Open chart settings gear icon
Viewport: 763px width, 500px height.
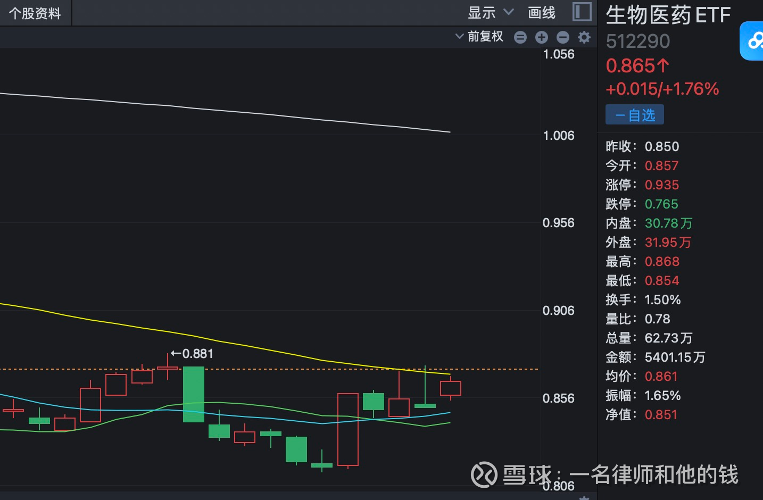[584, 37]
